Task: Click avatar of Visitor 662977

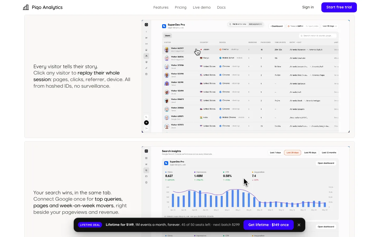Action: (167, 50)
